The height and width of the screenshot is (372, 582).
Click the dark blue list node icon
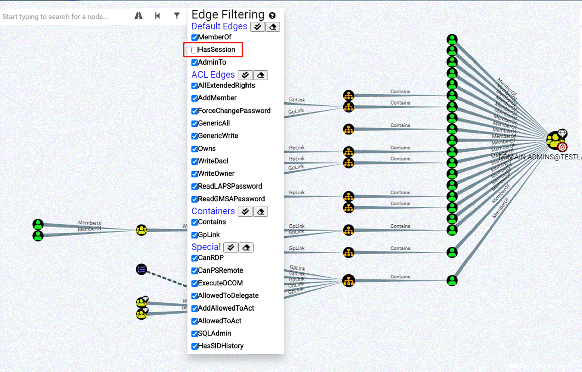(141, 269)
